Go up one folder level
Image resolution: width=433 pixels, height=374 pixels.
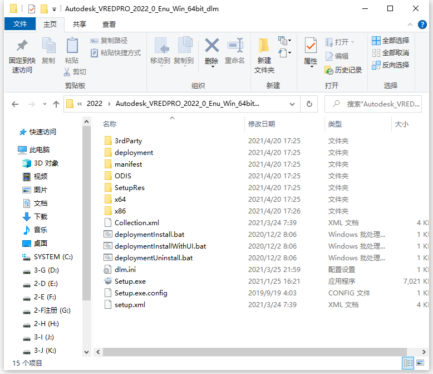56,104
